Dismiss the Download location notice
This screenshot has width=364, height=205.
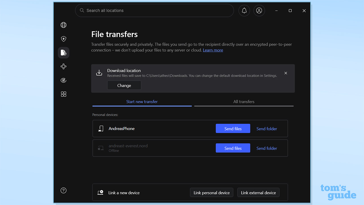point(286,73)
